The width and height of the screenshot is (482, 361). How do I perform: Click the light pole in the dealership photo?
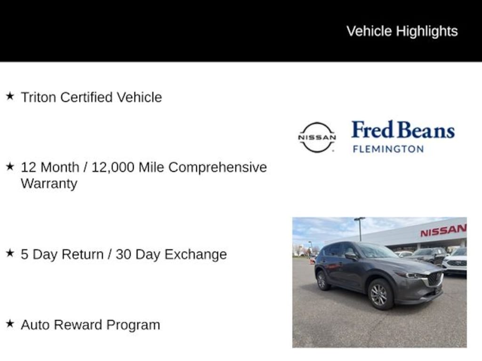click(360, 229)
